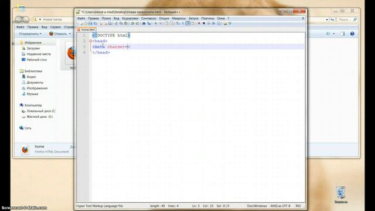Open a file with Notepad++ toolbar Open icon
The width and height of the screenshot is (375, 211).
(86, 23)
